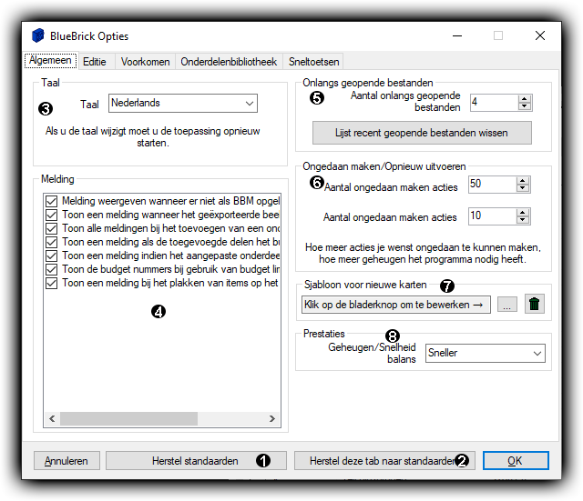
Task: Toggle 'Toon de budget nummers bij gebruik' checkbox
Action: (x=51, y=269)
